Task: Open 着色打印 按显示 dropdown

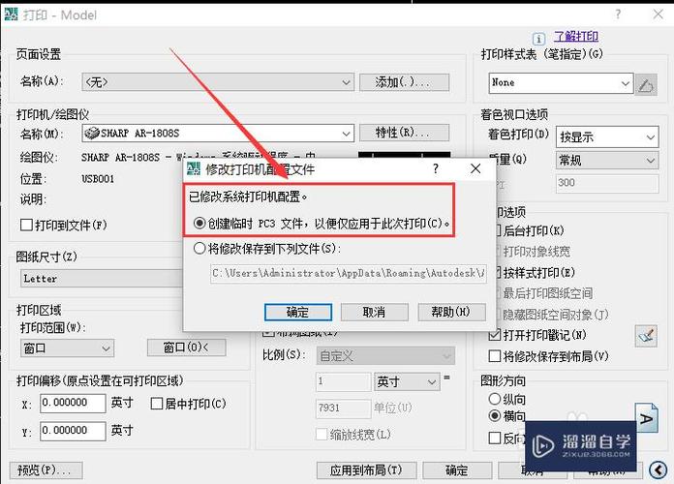Action: (x=607, y=137)
